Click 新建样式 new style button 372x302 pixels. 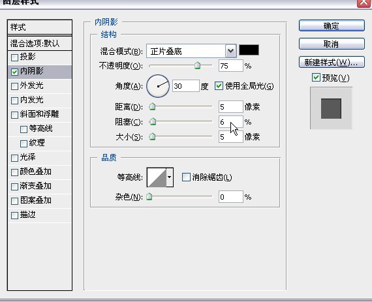(x=332, y=63)
